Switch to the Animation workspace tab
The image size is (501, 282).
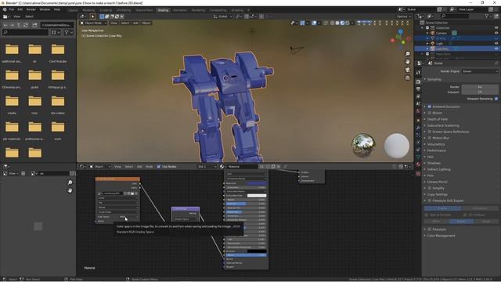click(x=180, y=10)
